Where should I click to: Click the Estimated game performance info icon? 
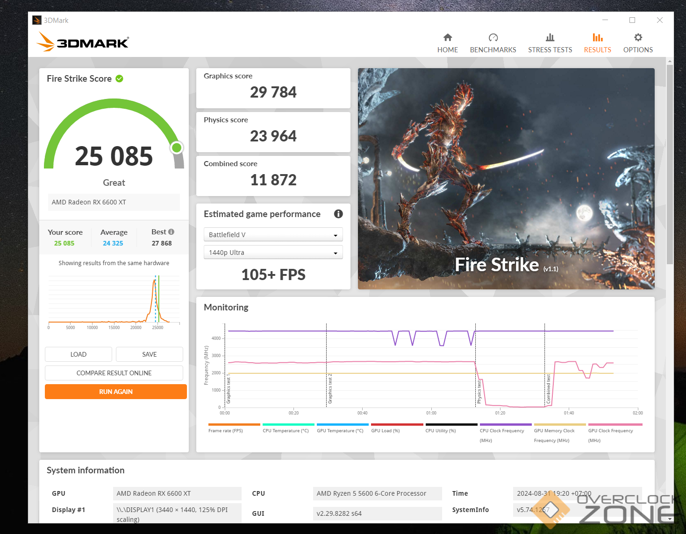coord(338,214)
